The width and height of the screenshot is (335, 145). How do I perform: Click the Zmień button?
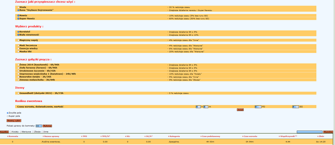point(240,110)
